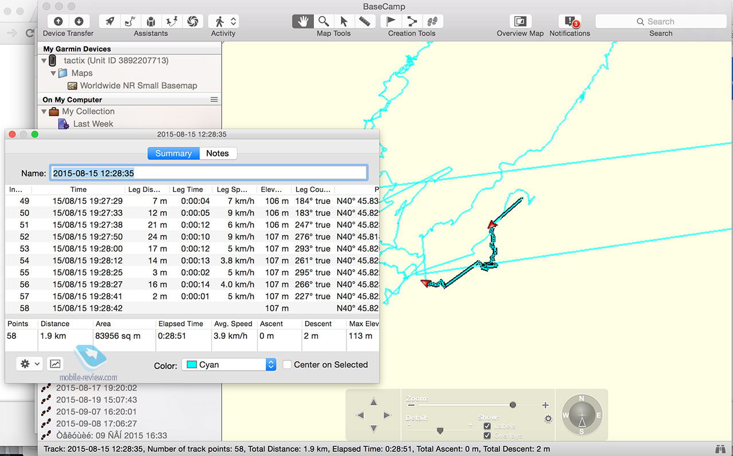The width and height of the screenshot is (733, 456).
Task: Click the send to device up-arrow icon
Action: click(58, 21)
